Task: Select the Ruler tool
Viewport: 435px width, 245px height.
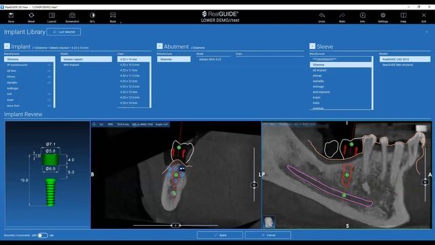Action: click(x=113, y=15)
